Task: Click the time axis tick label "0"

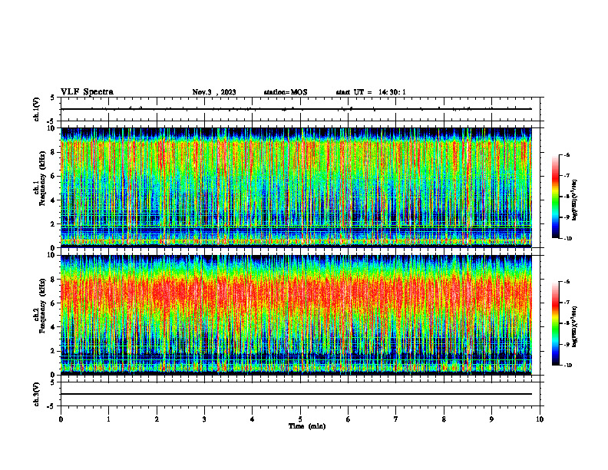Action: tap(61, 419)
